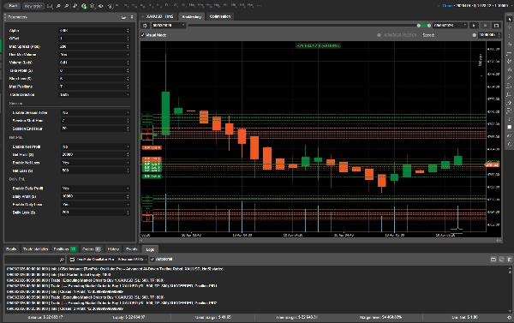This screenshot has height=323, width=514.
Task: Open the New order dialog
Action: pyautogui.click(x=33, y=6)
